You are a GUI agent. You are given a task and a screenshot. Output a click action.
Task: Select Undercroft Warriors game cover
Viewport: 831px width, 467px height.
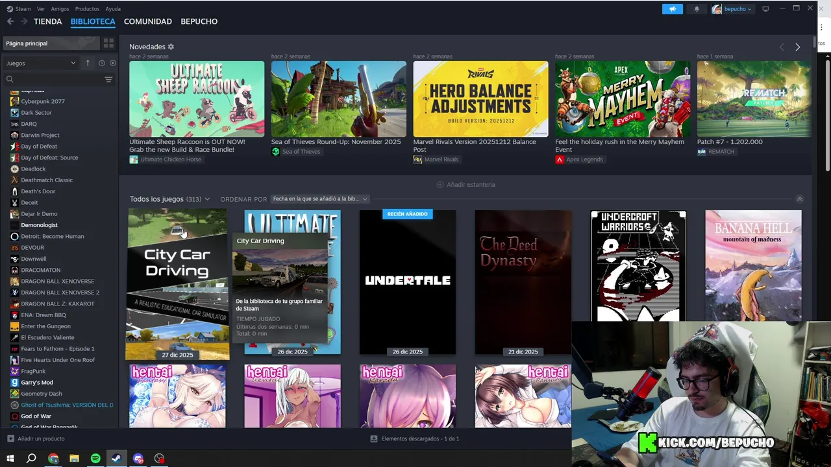(638, 266)
